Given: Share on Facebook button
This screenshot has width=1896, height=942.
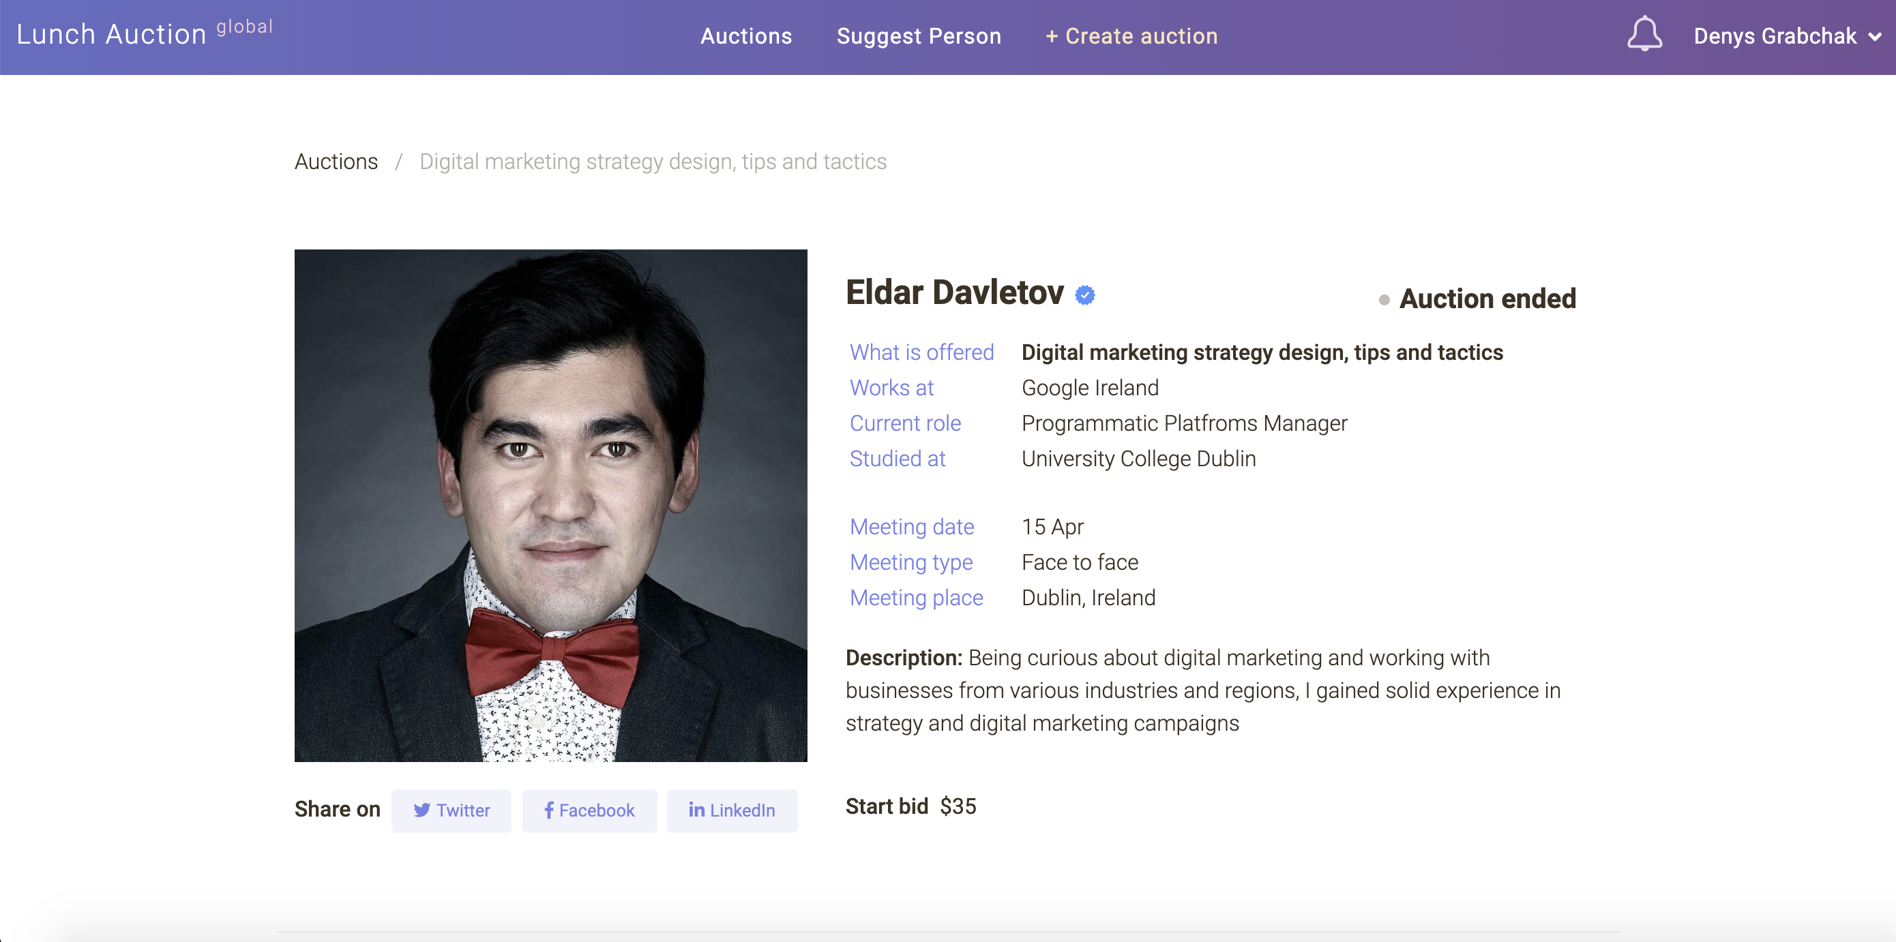Looking at the screenshot, I should [x=589, y=810].
